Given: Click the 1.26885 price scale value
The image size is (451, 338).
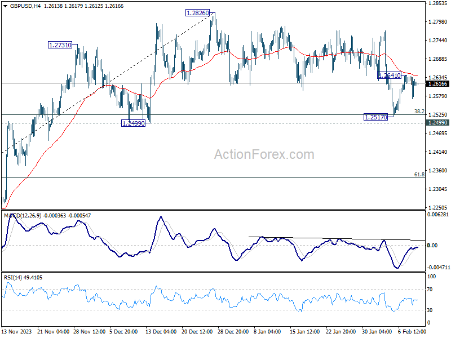Looking at the screenshot, I should tap(438, 59).
